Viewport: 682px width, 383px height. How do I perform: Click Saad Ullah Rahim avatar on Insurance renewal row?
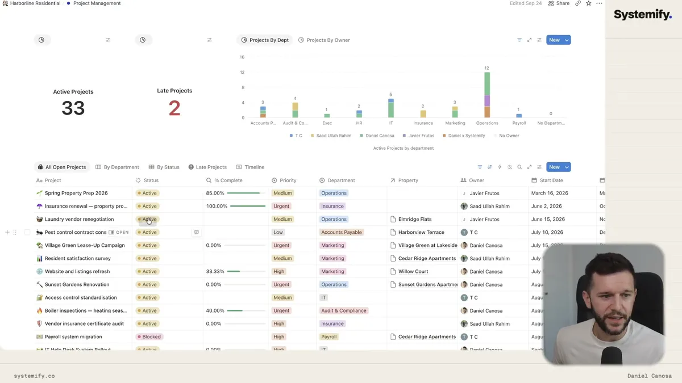pos(464,206)
